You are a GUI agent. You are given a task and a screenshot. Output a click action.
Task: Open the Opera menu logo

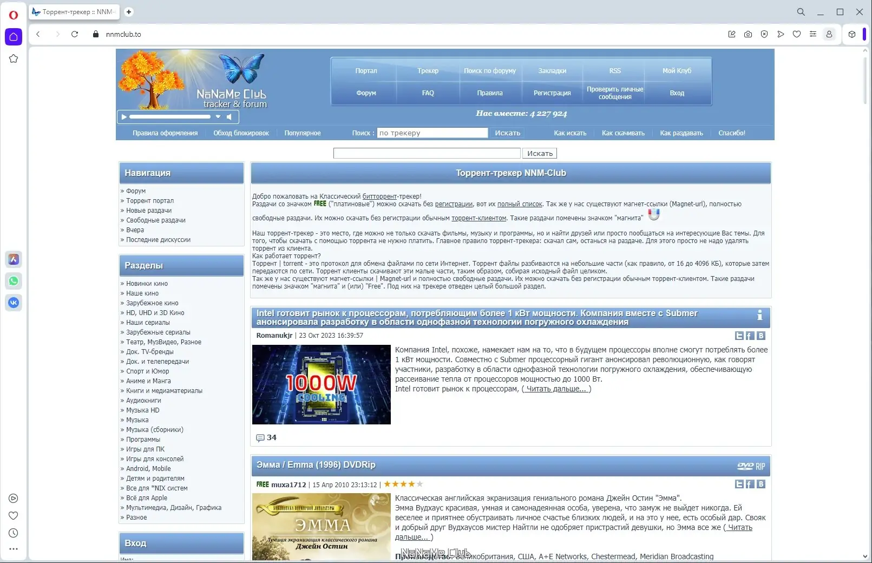(14, 15)
